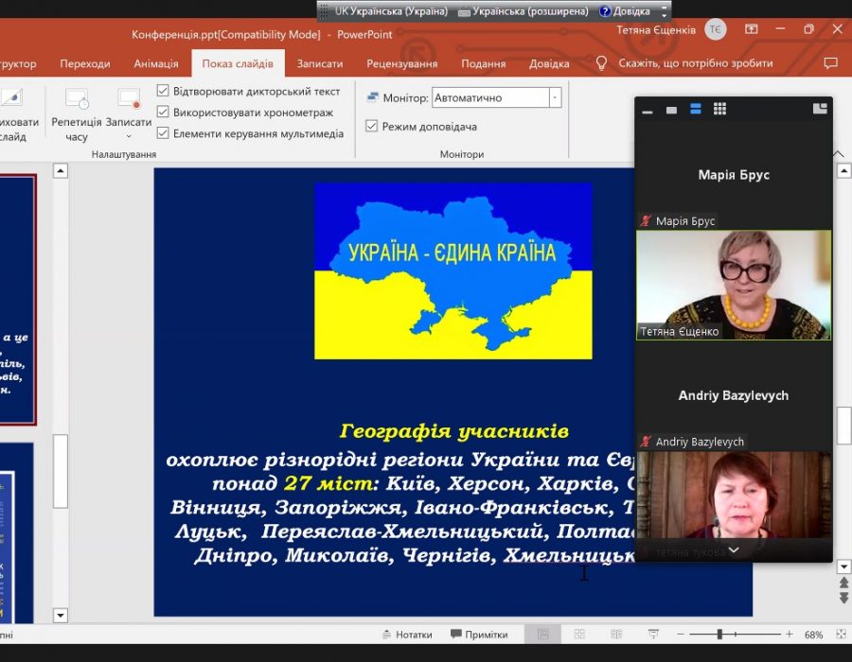Collapse the ribbon with the arrow

pyautogui.click(x=838, y=153)
